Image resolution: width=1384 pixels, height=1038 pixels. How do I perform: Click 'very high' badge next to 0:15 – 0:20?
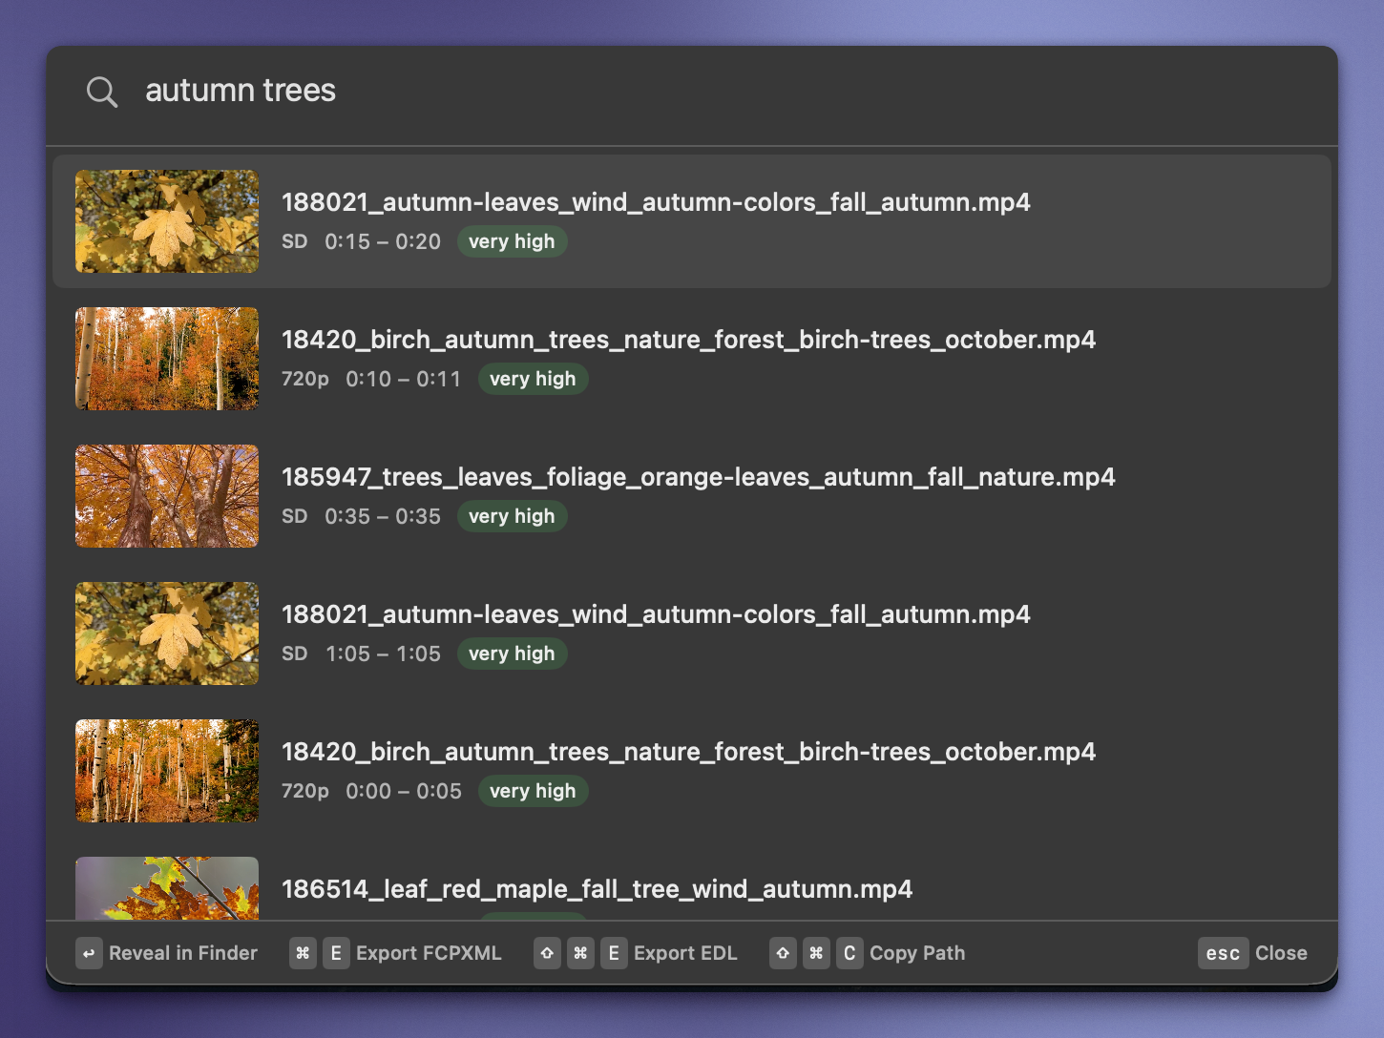click(x=512, y=241)
